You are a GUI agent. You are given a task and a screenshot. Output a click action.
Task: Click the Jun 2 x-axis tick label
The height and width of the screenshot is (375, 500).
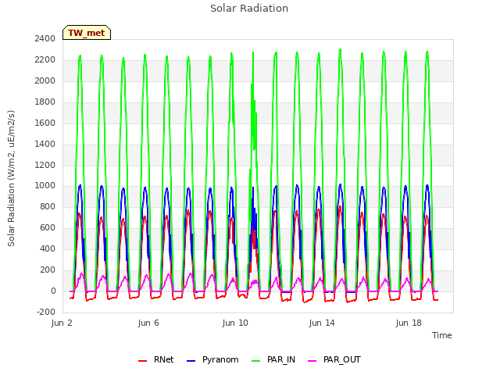[x=62, y=323]
